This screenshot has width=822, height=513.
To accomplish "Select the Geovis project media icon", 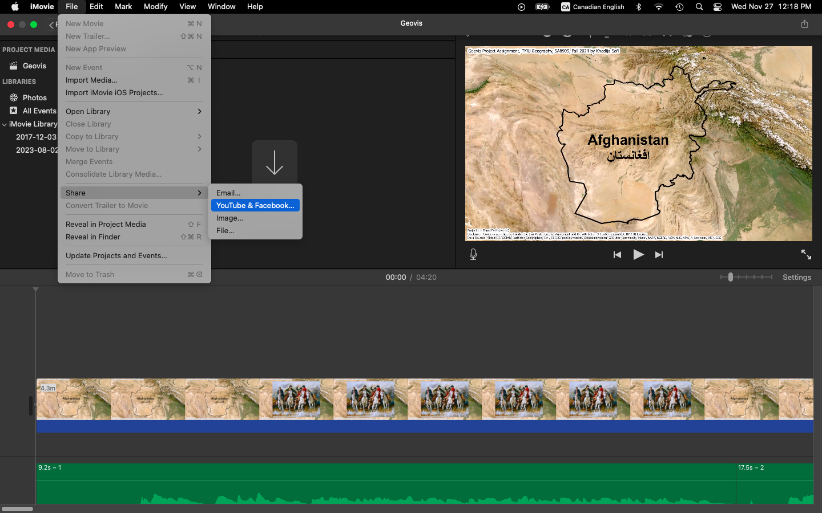I will point(15,66).
